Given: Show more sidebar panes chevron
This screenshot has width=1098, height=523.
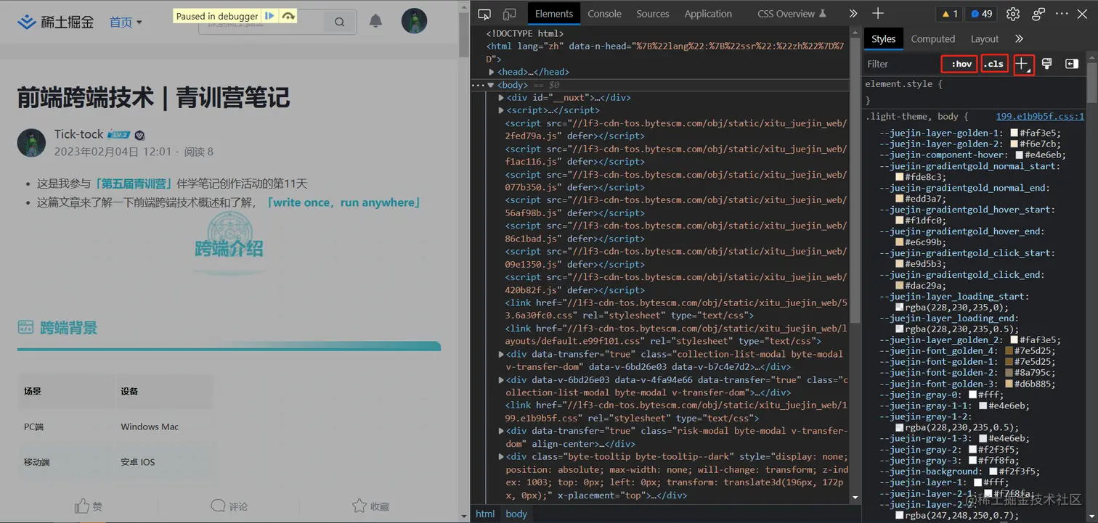Looking at the screenshot, I should tap(1019, 39).
